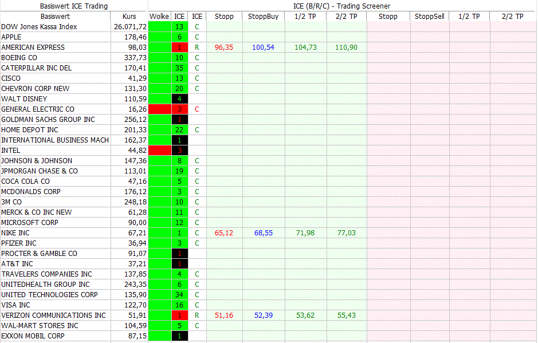The width and height of the screenshot is (538, 343).
Task: Click the StoppSell column header
Action: click(x=429, y=17)
